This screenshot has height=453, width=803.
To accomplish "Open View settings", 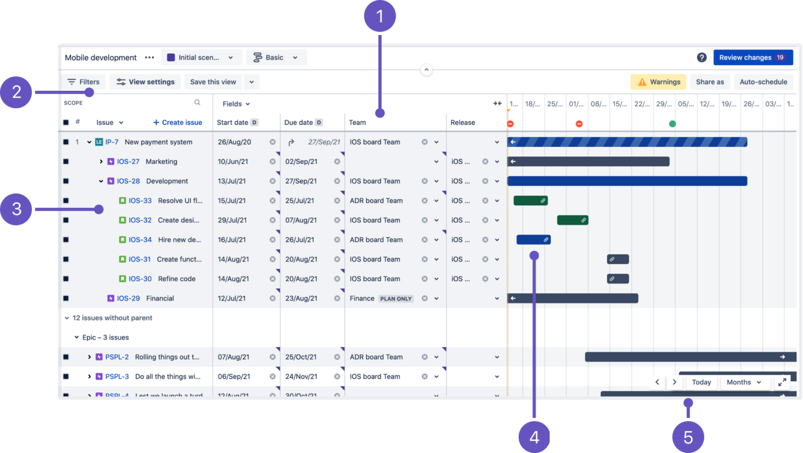I will (145, 82).
